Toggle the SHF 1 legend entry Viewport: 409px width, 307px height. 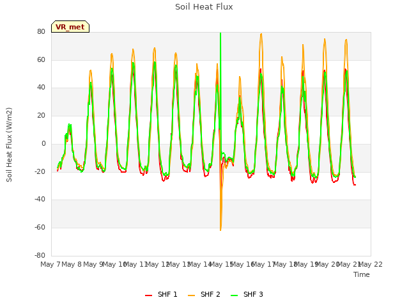[x=161, y=294]
